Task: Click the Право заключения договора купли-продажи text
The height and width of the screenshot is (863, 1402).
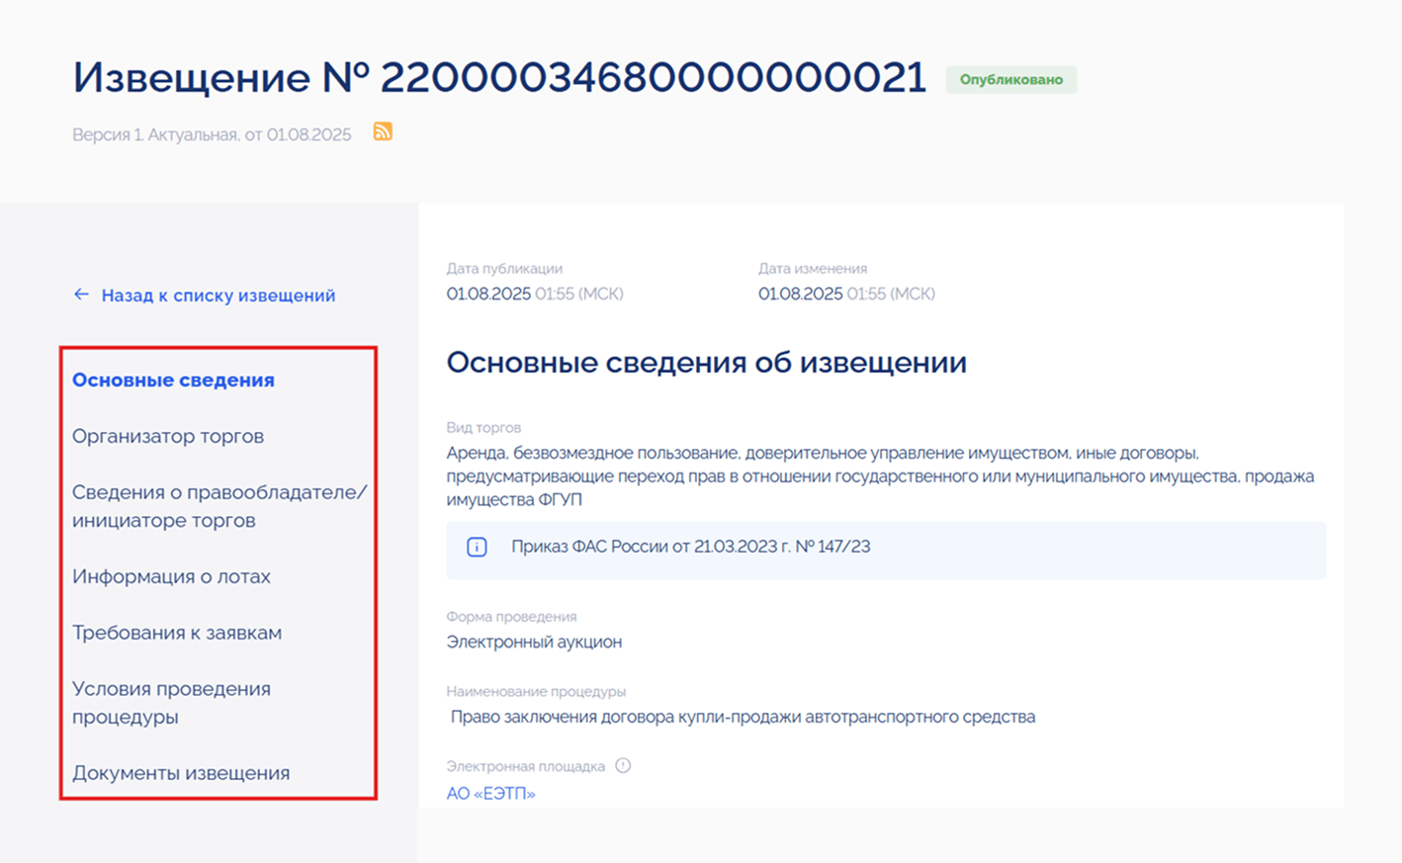Action: pyautogui.click(x=743, y=717)
